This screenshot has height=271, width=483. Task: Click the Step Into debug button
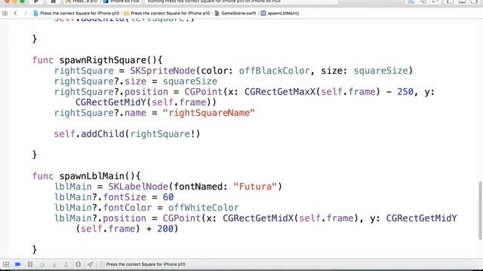coord(54,264)
